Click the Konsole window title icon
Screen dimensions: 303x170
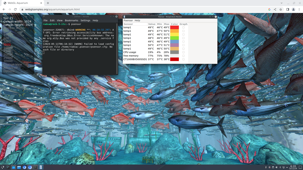point(44,17)
